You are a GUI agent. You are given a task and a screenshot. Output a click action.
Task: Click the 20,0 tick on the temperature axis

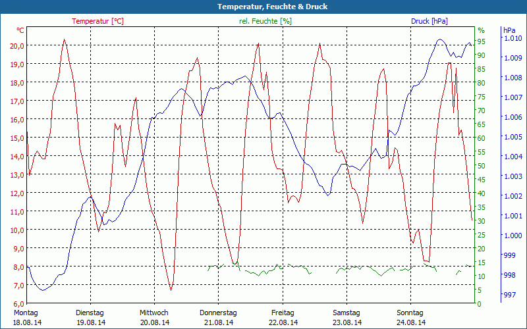click(x=16, y=45)
